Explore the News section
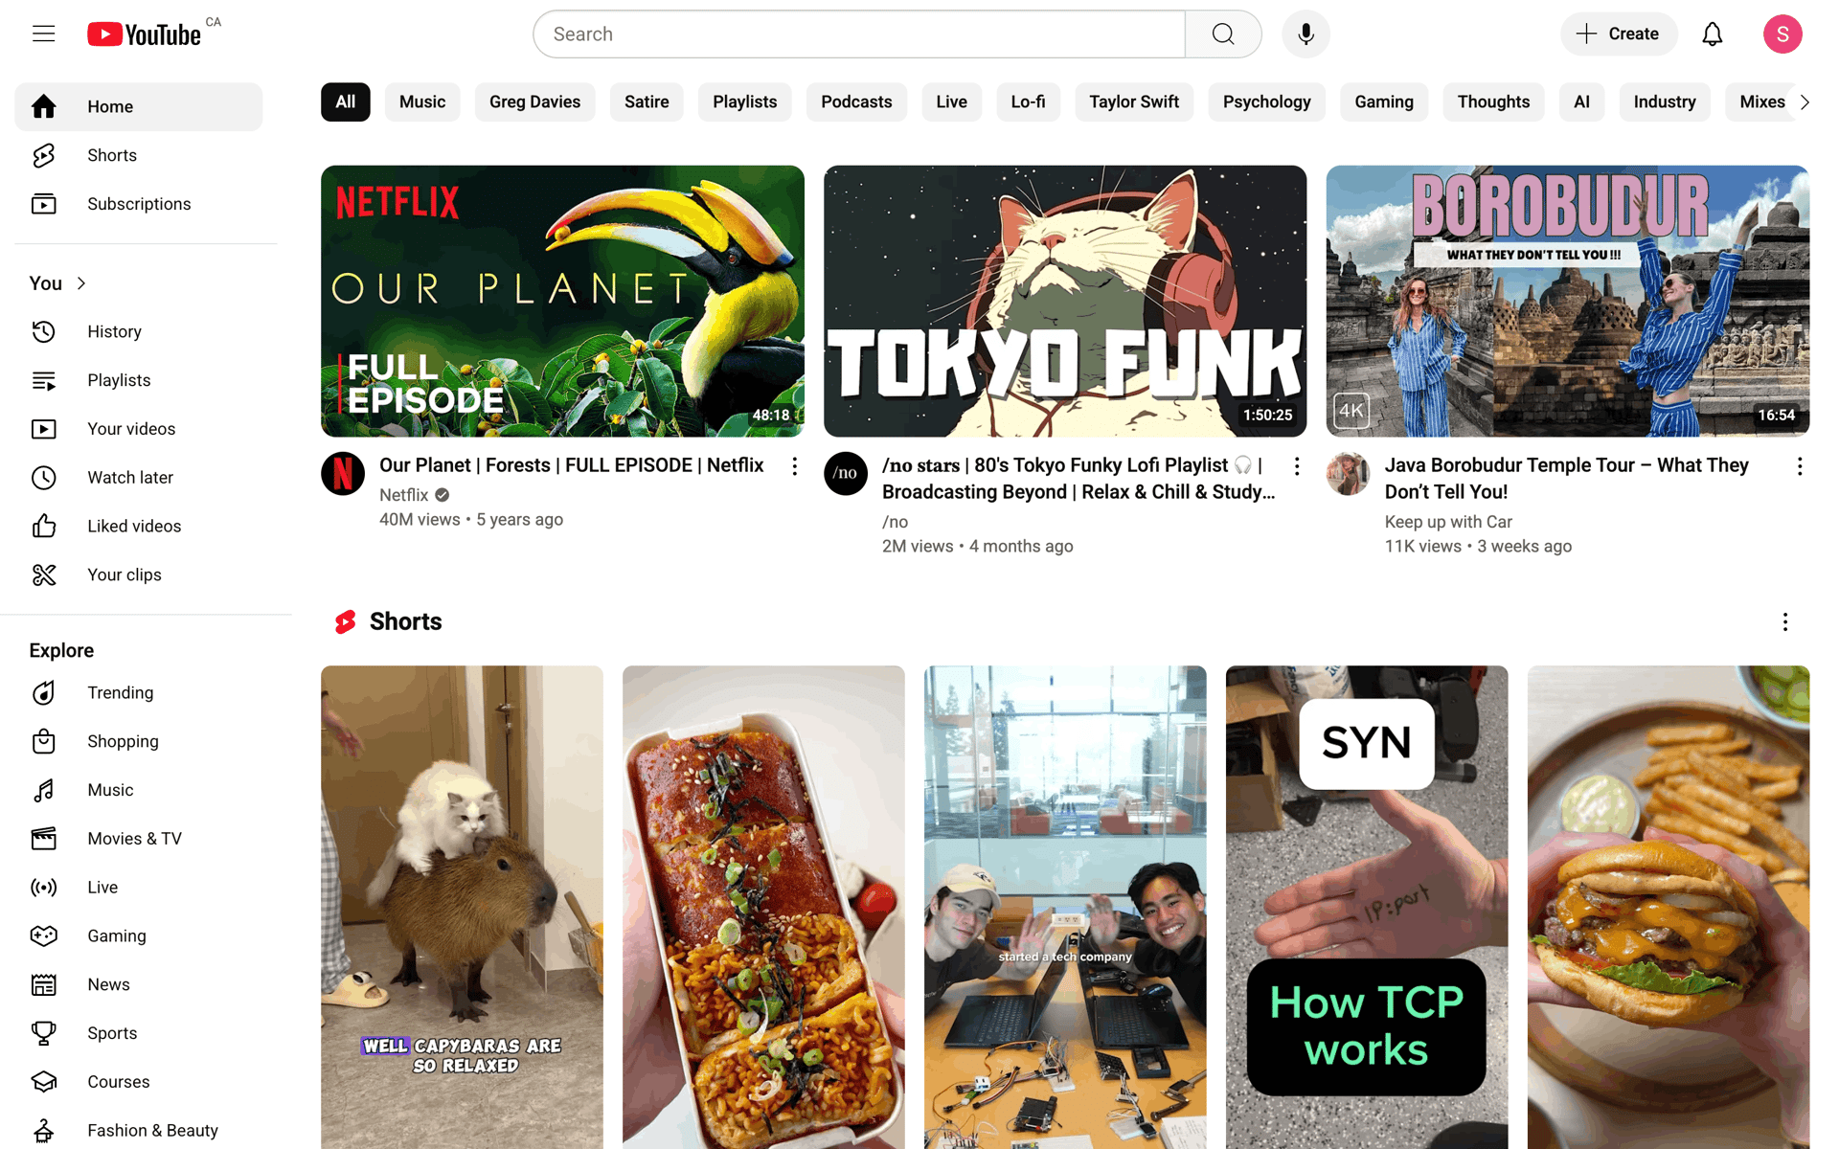 pos(139,985)
